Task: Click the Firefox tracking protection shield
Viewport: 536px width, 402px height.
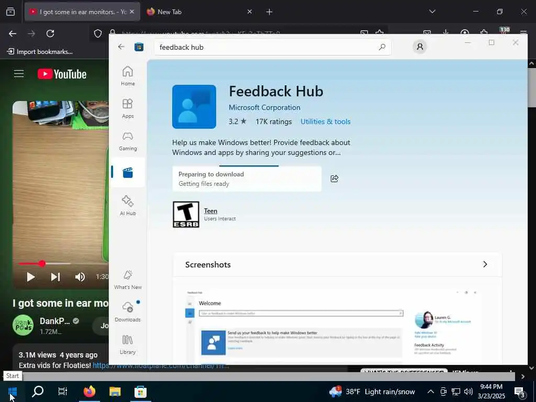Action: [98, 33]
